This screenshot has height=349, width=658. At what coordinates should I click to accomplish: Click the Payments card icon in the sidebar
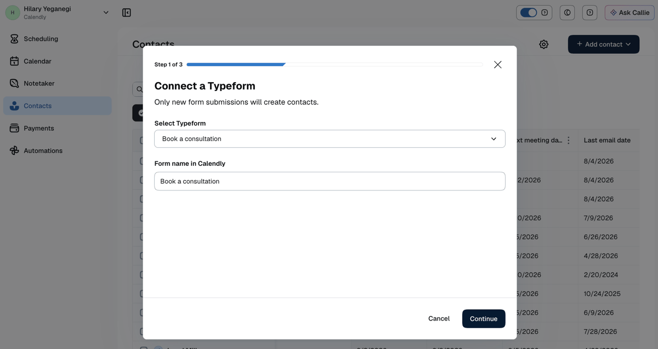click(x=14, y=129)
